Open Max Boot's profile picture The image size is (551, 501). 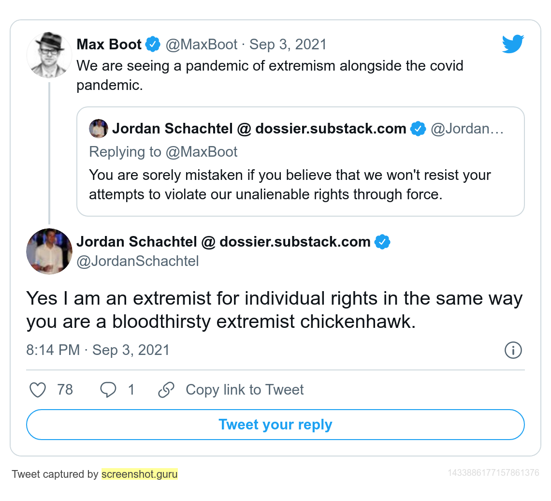click(x=49, y=55)
